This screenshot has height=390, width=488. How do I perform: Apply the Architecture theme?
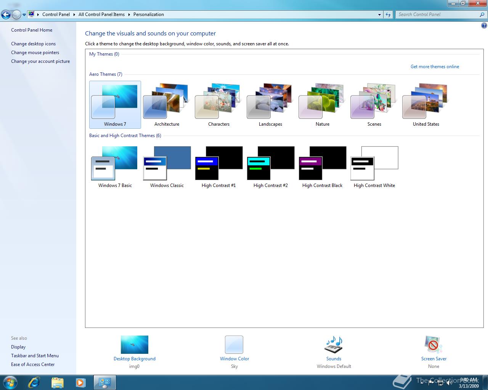point(167,105)
